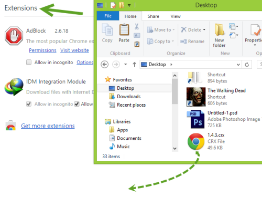Click the Cut scissors icon

click(137, 26)
